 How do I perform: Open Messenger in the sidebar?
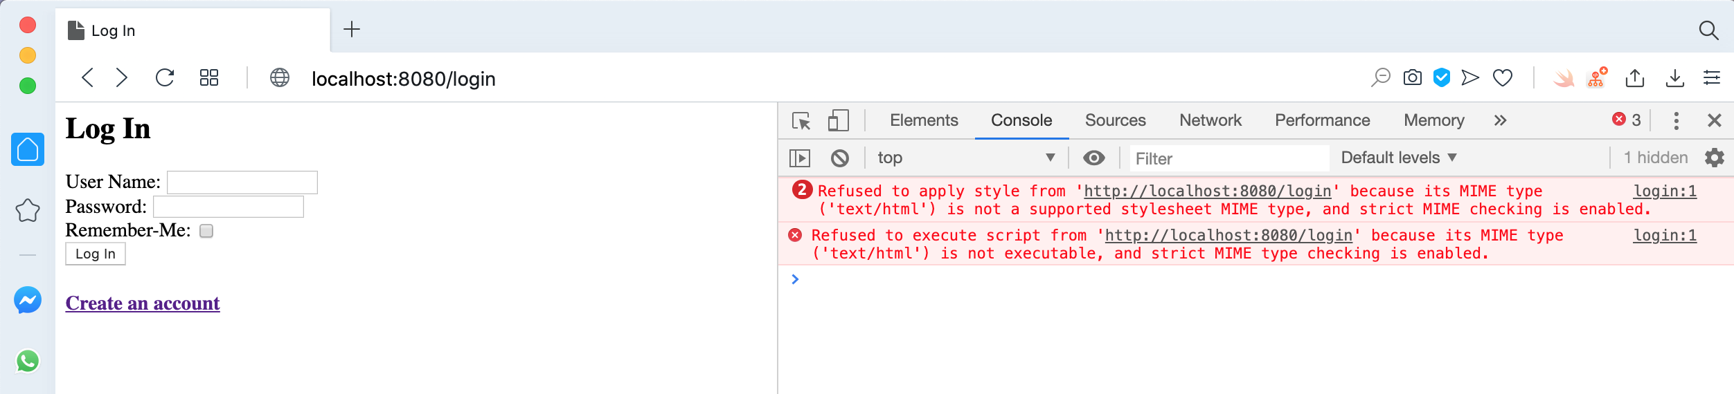(28, 300)
